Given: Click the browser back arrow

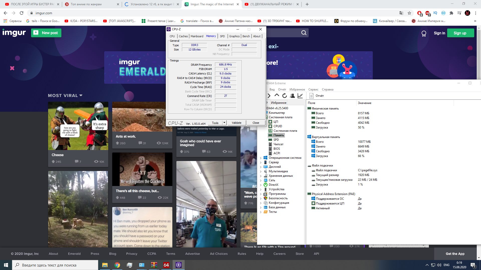Looking at the screenshot, I should pyautogui.click(x=6, y=13).
